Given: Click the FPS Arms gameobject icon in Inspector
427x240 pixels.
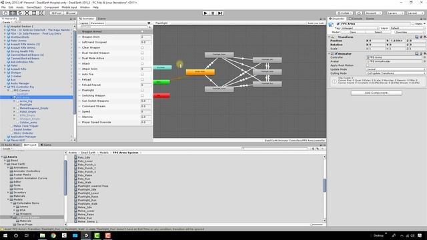Looking at the screenshot, I should coord(331,24).
